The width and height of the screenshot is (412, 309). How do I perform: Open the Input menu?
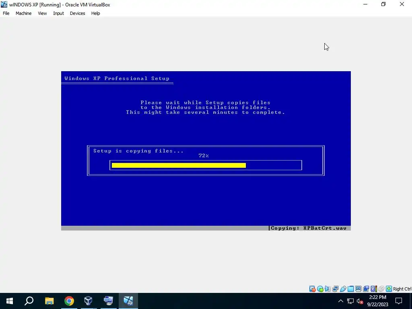(x=58, y=13)
